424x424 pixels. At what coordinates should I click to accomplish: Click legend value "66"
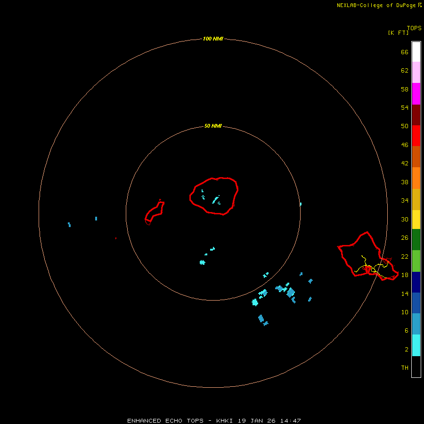click(405, 52)
